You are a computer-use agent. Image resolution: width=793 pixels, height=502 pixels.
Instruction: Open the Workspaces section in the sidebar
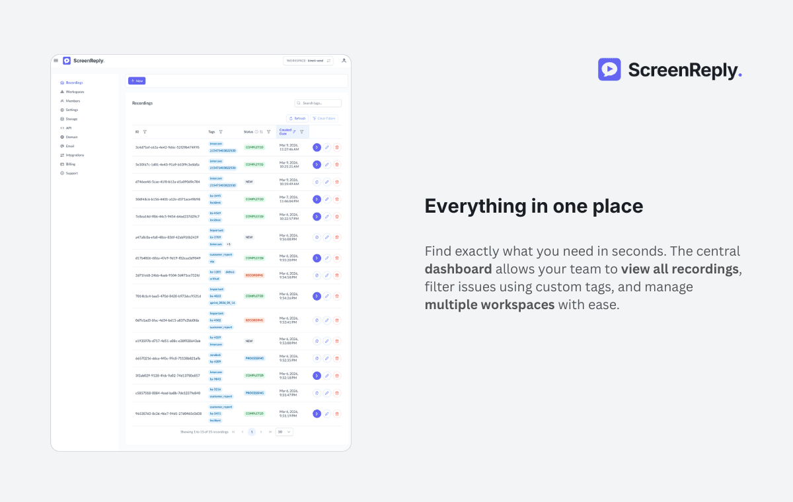pyautogui.click(x=73, y=92)
